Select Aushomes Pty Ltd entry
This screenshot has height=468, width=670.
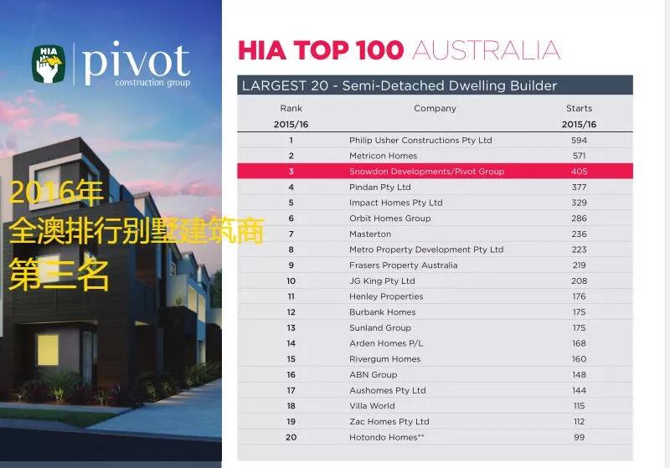387,390
